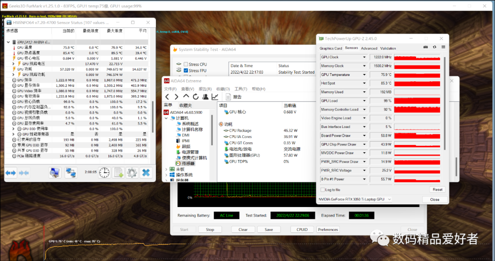The width and height of the screenshot is (495, 261).
Task: Click GPU-Z sensors vertical scrollbar
Action: pyautogui.click(x=445, y=104)
